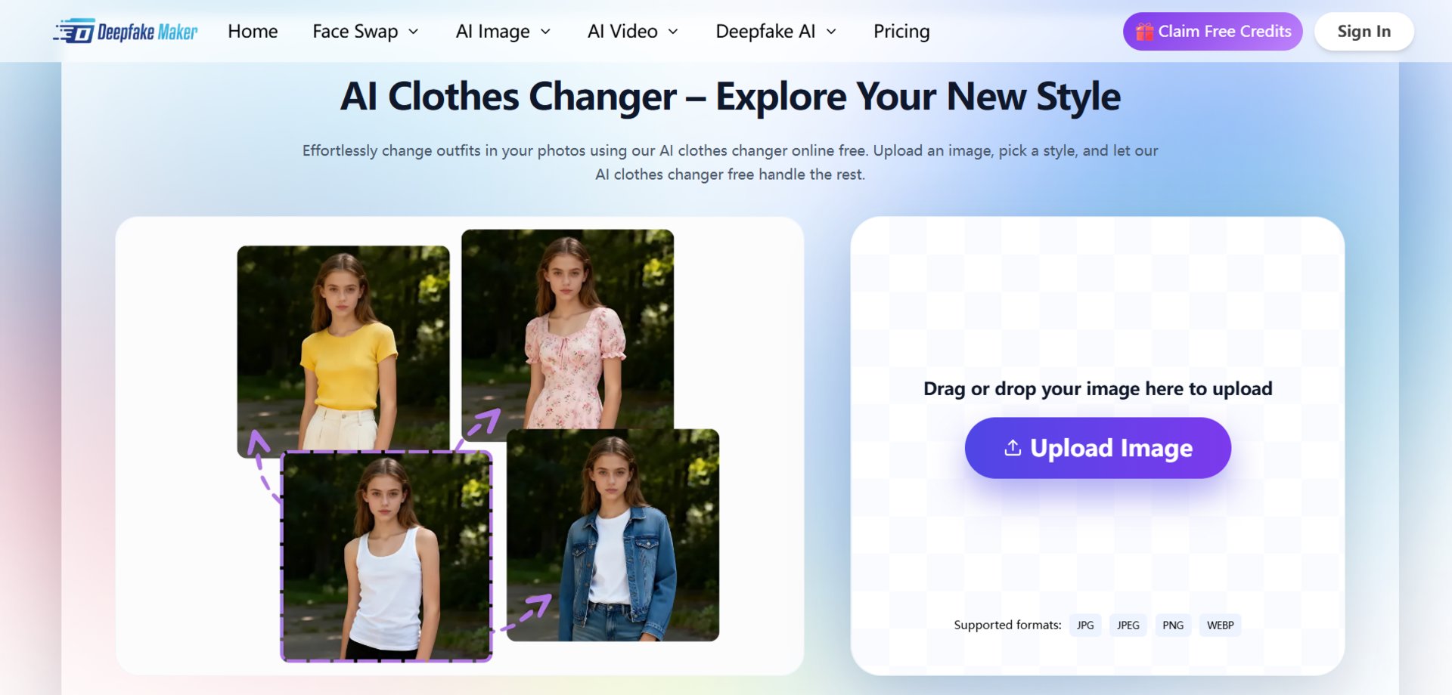This screenshot has height=695, width=1452.
Task: Click the upload arrow icon on Upload Image
Action: click(x=1013, y=448)
